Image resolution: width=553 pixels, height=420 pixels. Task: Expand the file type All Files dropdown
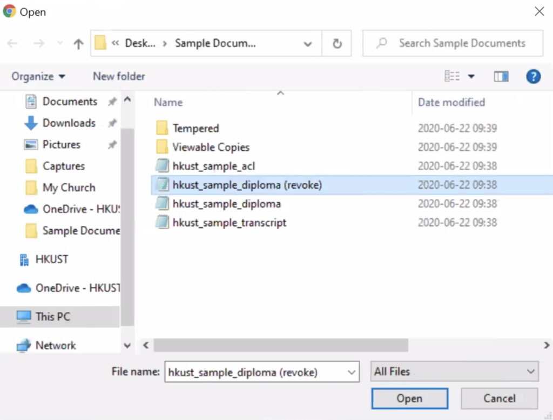coord(455,372)
